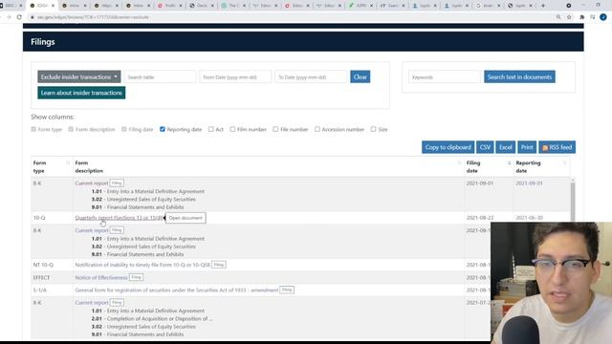The image size is (612, 344).
Task: Click the Filings section heading
Action: coord(42,42)
